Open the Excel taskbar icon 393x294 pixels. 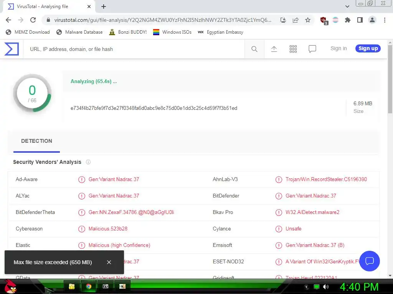click(122, 286)
